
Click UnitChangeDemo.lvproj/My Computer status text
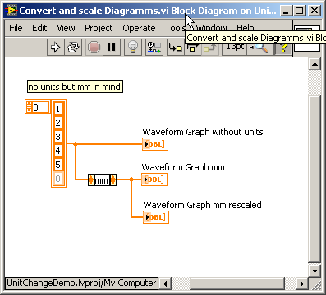tap(81, 283)
